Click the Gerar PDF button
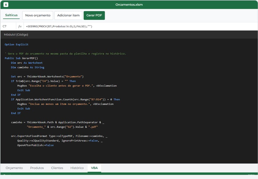This screenshot has width=258, height=179. [x=94, y=15]
